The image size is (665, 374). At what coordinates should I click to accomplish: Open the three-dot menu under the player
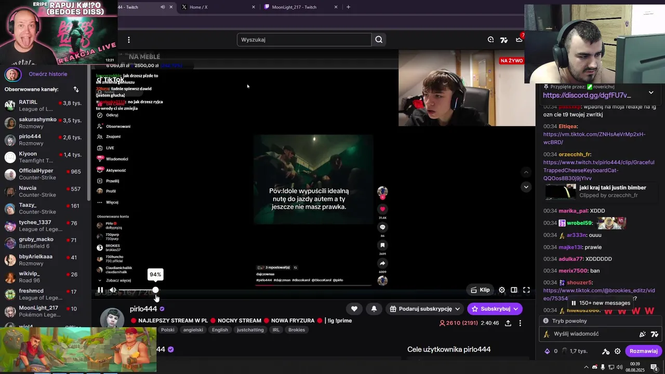pyautogui.click(x=520, y=323)
